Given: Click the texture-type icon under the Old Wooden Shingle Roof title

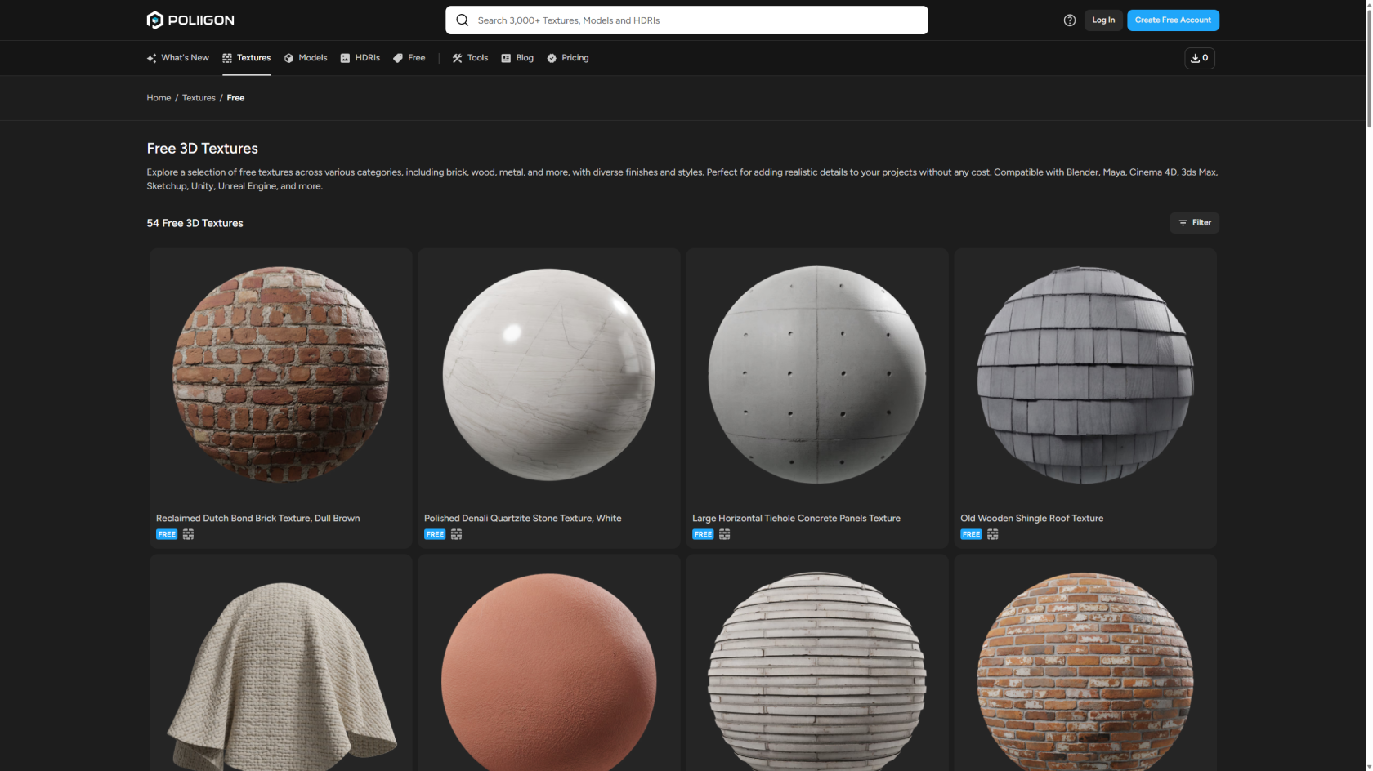Looking at the screenshot, I should [992, 534].
